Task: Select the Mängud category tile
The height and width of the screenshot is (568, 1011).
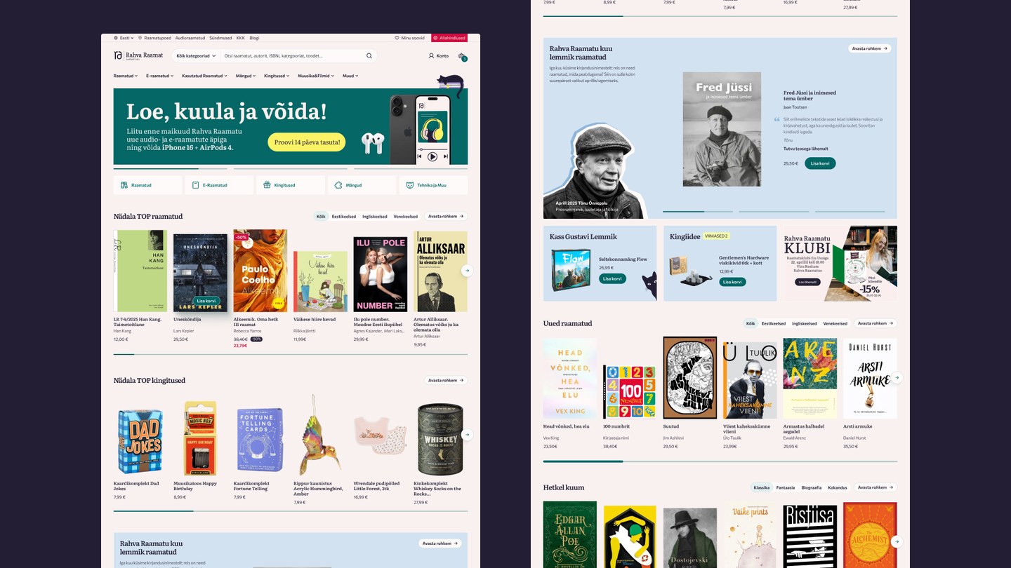Action: click(362, 185)
